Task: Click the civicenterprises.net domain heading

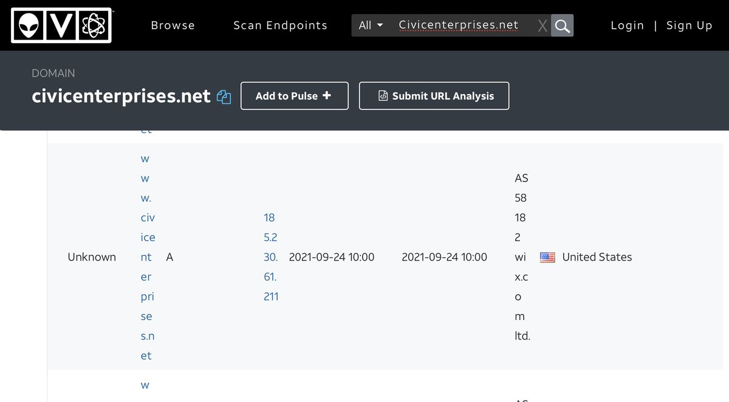Action: [121, 96]
